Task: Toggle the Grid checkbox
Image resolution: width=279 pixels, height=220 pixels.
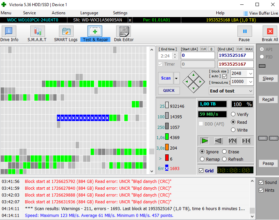Action: [x=201, y=171]
